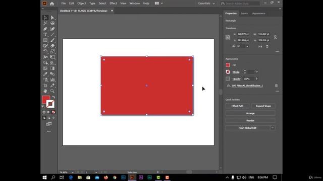323x181 pixels.
Task: Switch to the Layers tab
Action: [244, 14]
